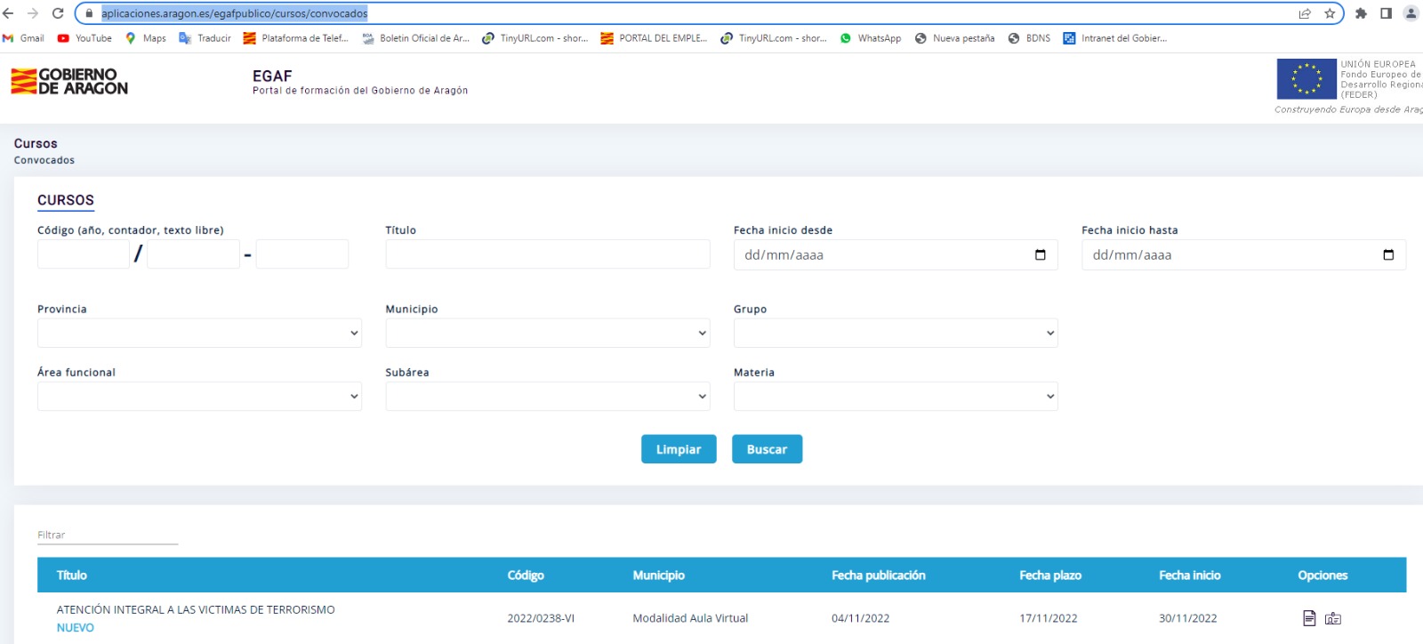Click the enrollment icon in Opciones column
This screenshot has width=1423, height=644.
click(x=1332, y=618)
